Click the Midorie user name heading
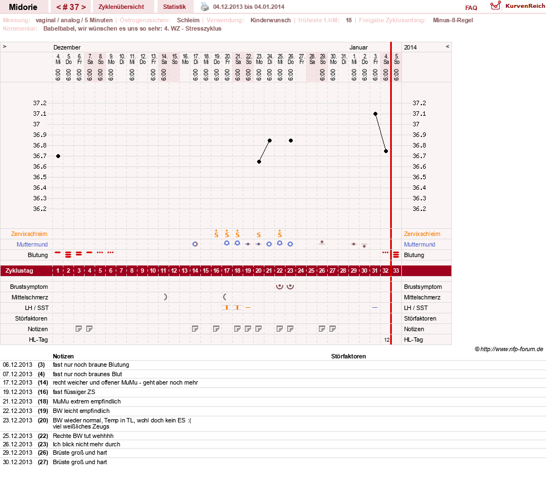 [x=23, y=7]
